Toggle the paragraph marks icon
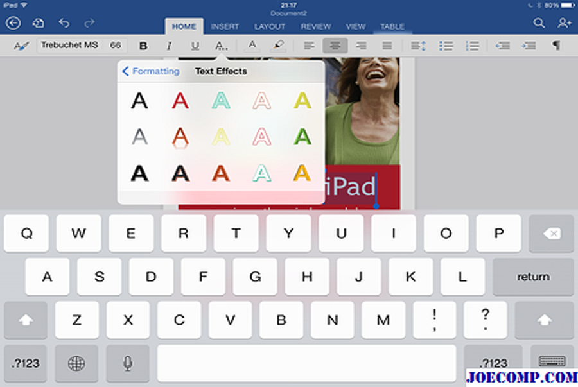The width and height of the screenshot is (578, 387). point(556,46)
